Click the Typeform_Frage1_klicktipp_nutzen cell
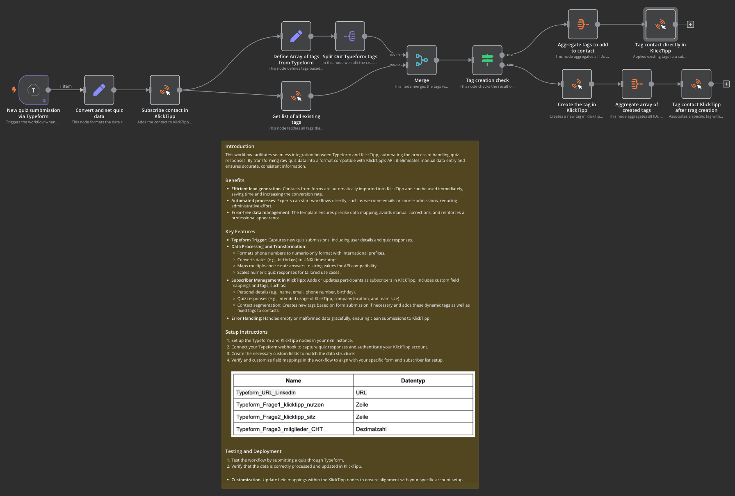The height and width of the screenshot is (496, 735). click(293, 405)
